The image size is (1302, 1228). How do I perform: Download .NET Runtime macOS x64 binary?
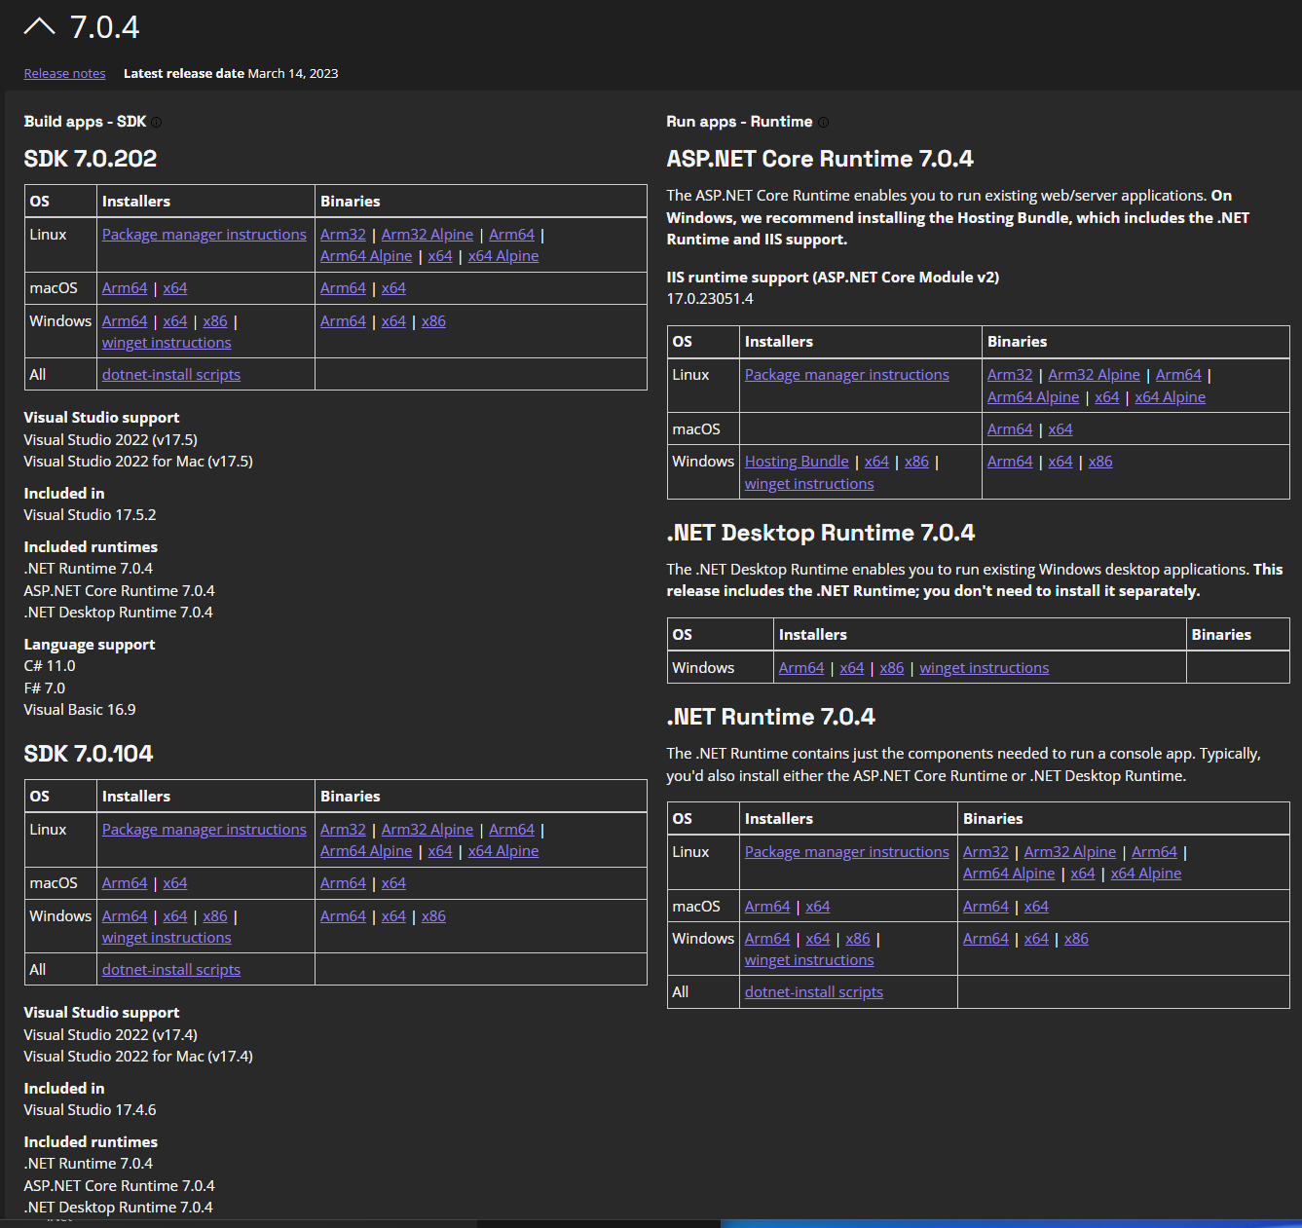(1036, 907)
